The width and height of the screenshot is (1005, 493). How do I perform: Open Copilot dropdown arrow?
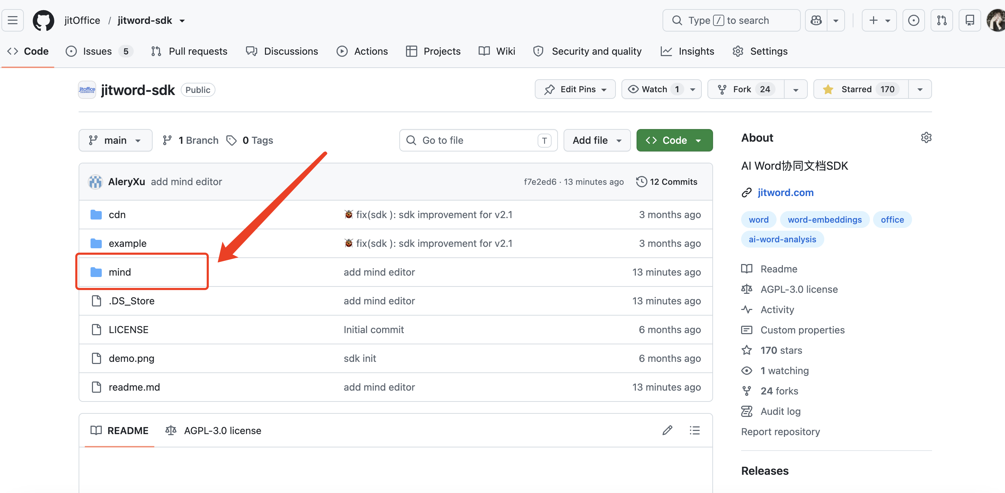pyautogui.click(x=836, y=20)
